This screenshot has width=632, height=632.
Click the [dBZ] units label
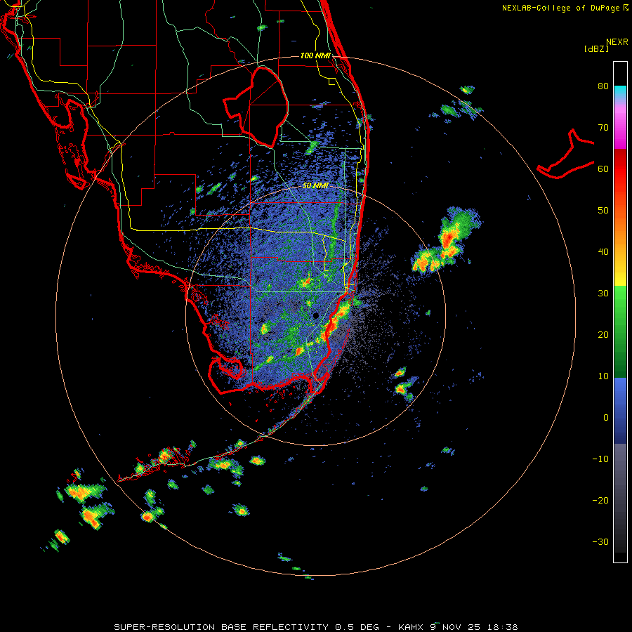click(x=597, y=48)
